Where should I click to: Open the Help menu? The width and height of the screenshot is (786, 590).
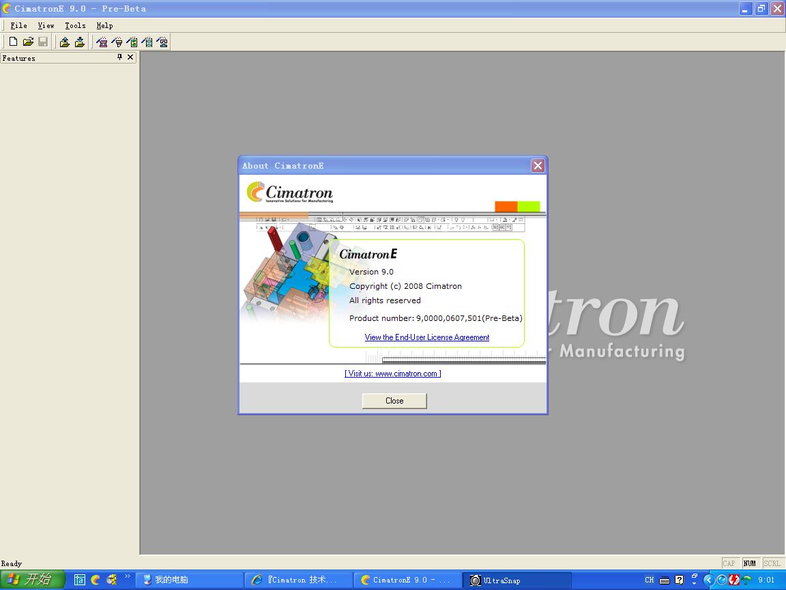pyautogui.click(x=104, y=25)
